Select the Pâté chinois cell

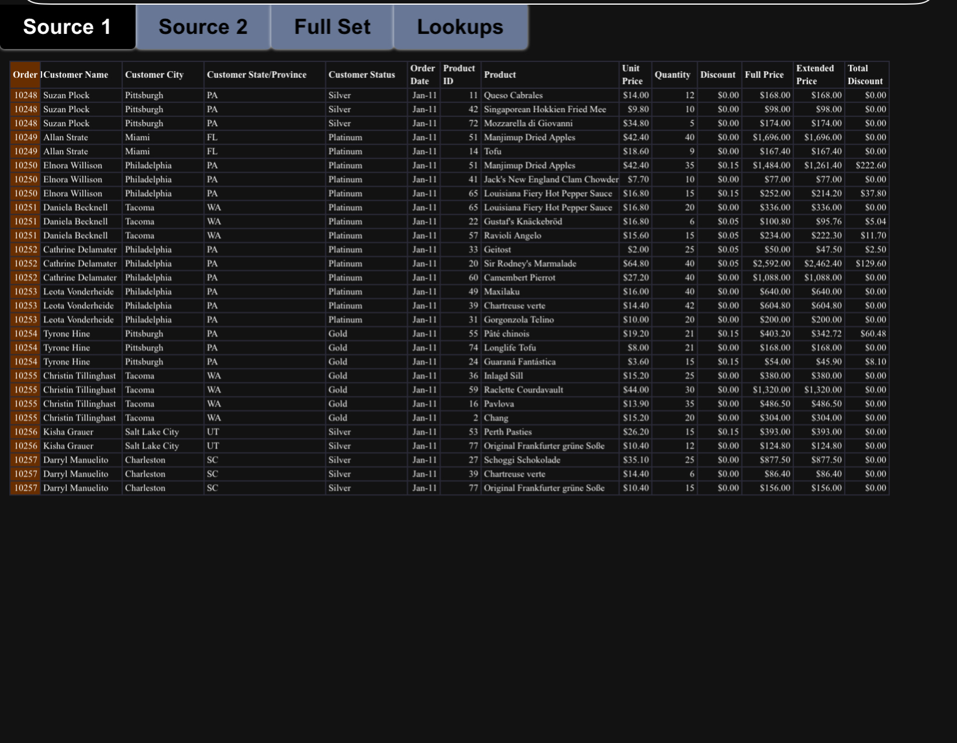coord(550,334)
